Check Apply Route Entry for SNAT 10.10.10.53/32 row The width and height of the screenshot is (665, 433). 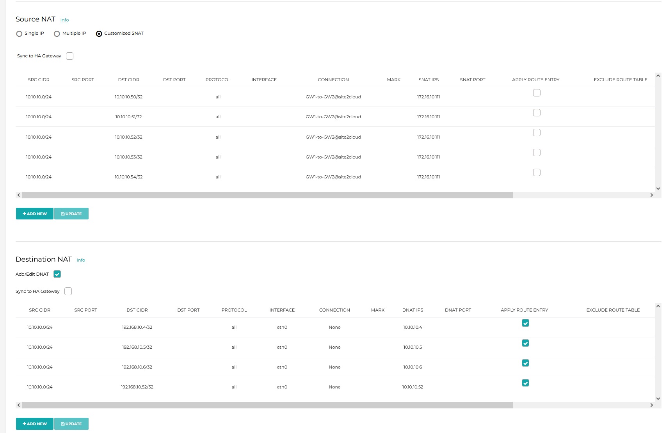(537, 153)
